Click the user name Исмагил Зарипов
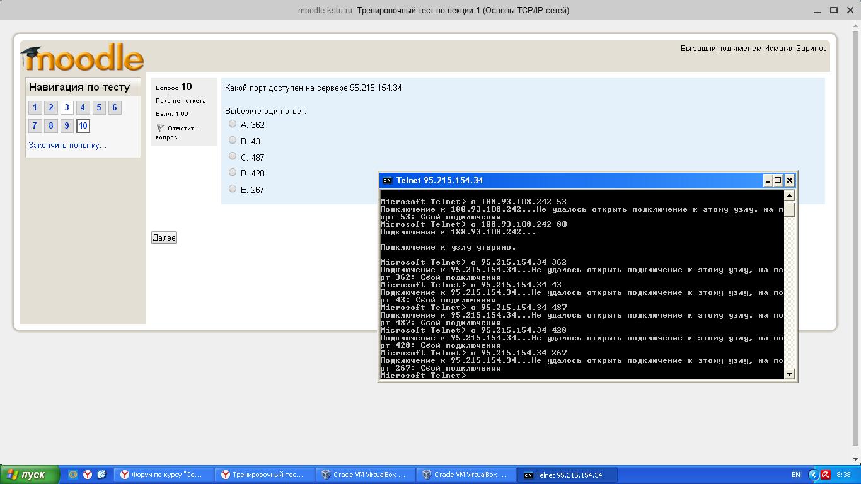The image size is (861, 484). (x=795, y=49)
